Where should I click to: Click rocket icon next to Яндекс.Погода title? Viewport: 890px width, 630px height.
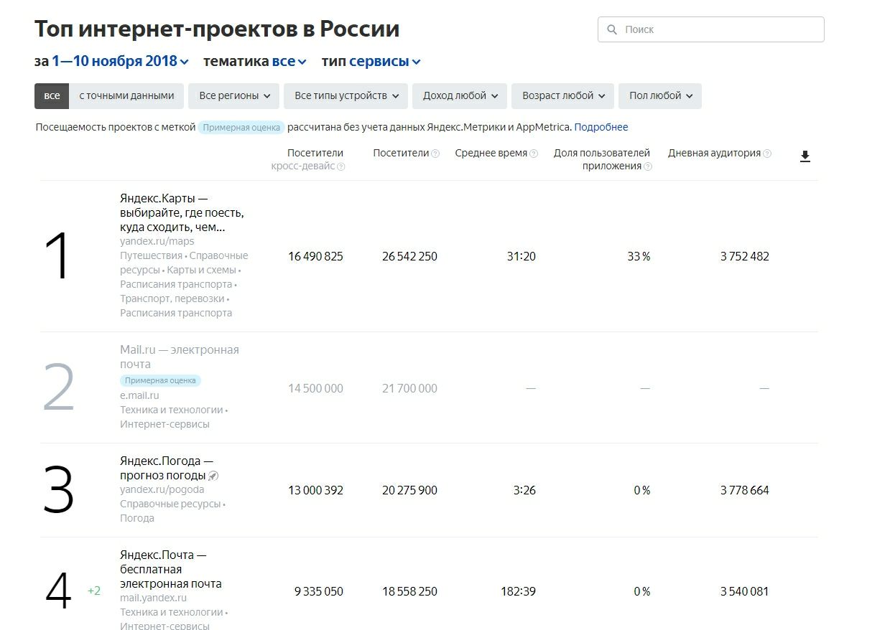coord(213,476)
